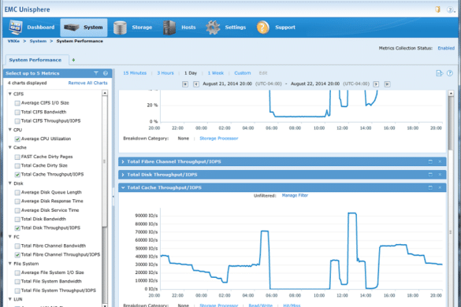Toggle Average CIFS I/O Size checkbox

point(17,103)
